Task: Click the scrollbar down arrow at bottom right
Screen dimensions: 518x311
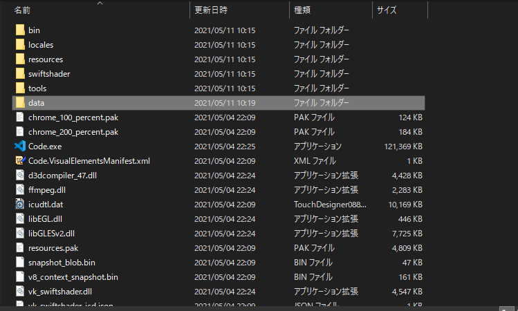Action: (x=506, y=309)
